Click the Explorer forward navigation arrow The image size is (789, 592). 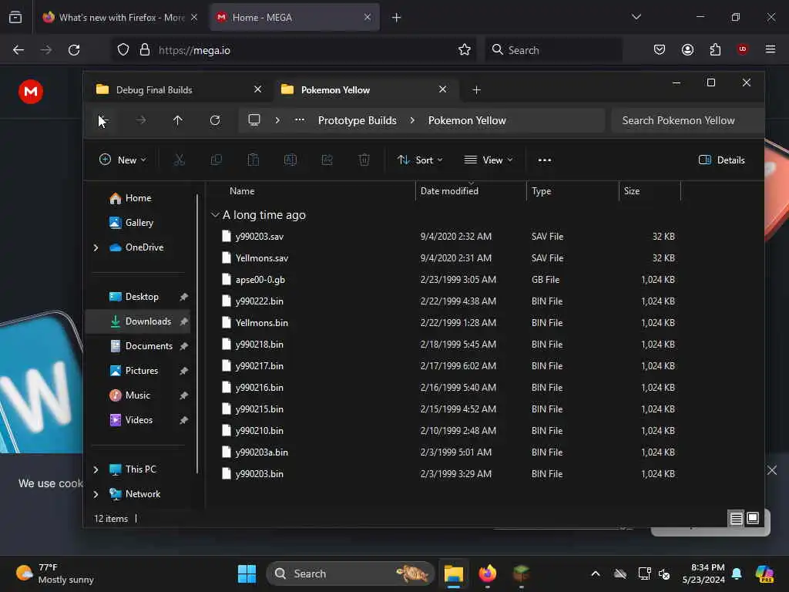point(141,120)
